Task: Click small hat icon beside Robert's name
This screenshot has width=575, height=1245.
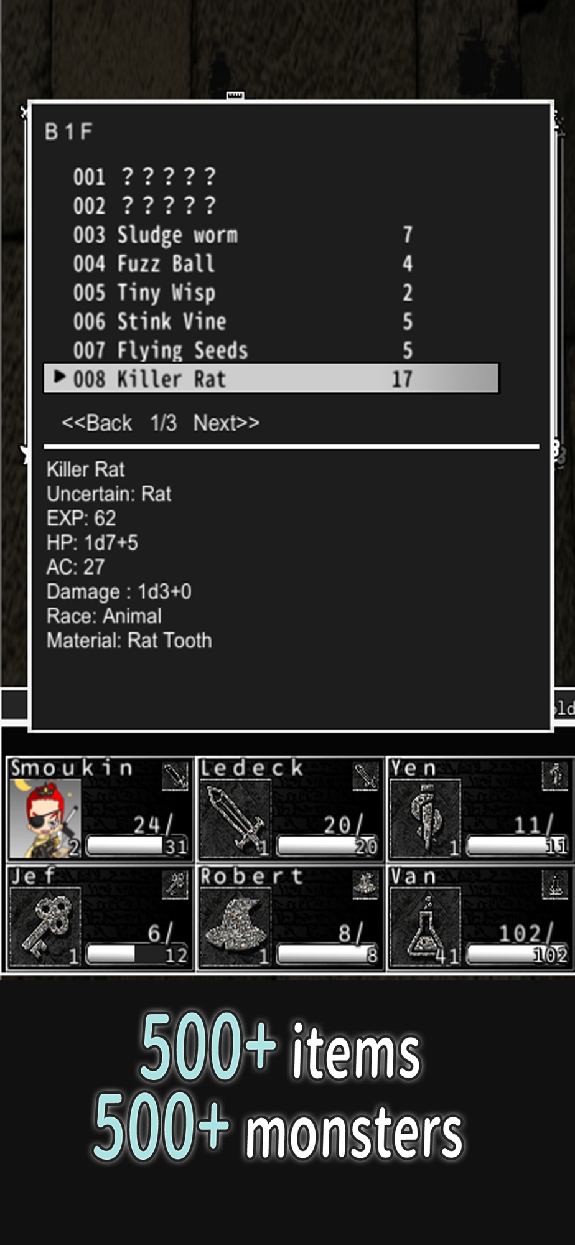Action: tap(365, 885)
